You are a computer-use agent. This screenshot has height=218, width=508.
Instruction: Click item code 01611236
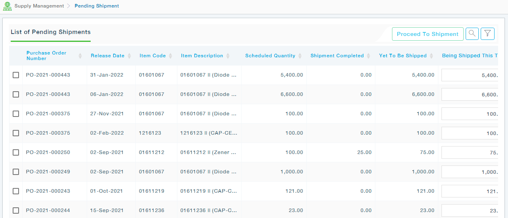click(x=151, y=210)
